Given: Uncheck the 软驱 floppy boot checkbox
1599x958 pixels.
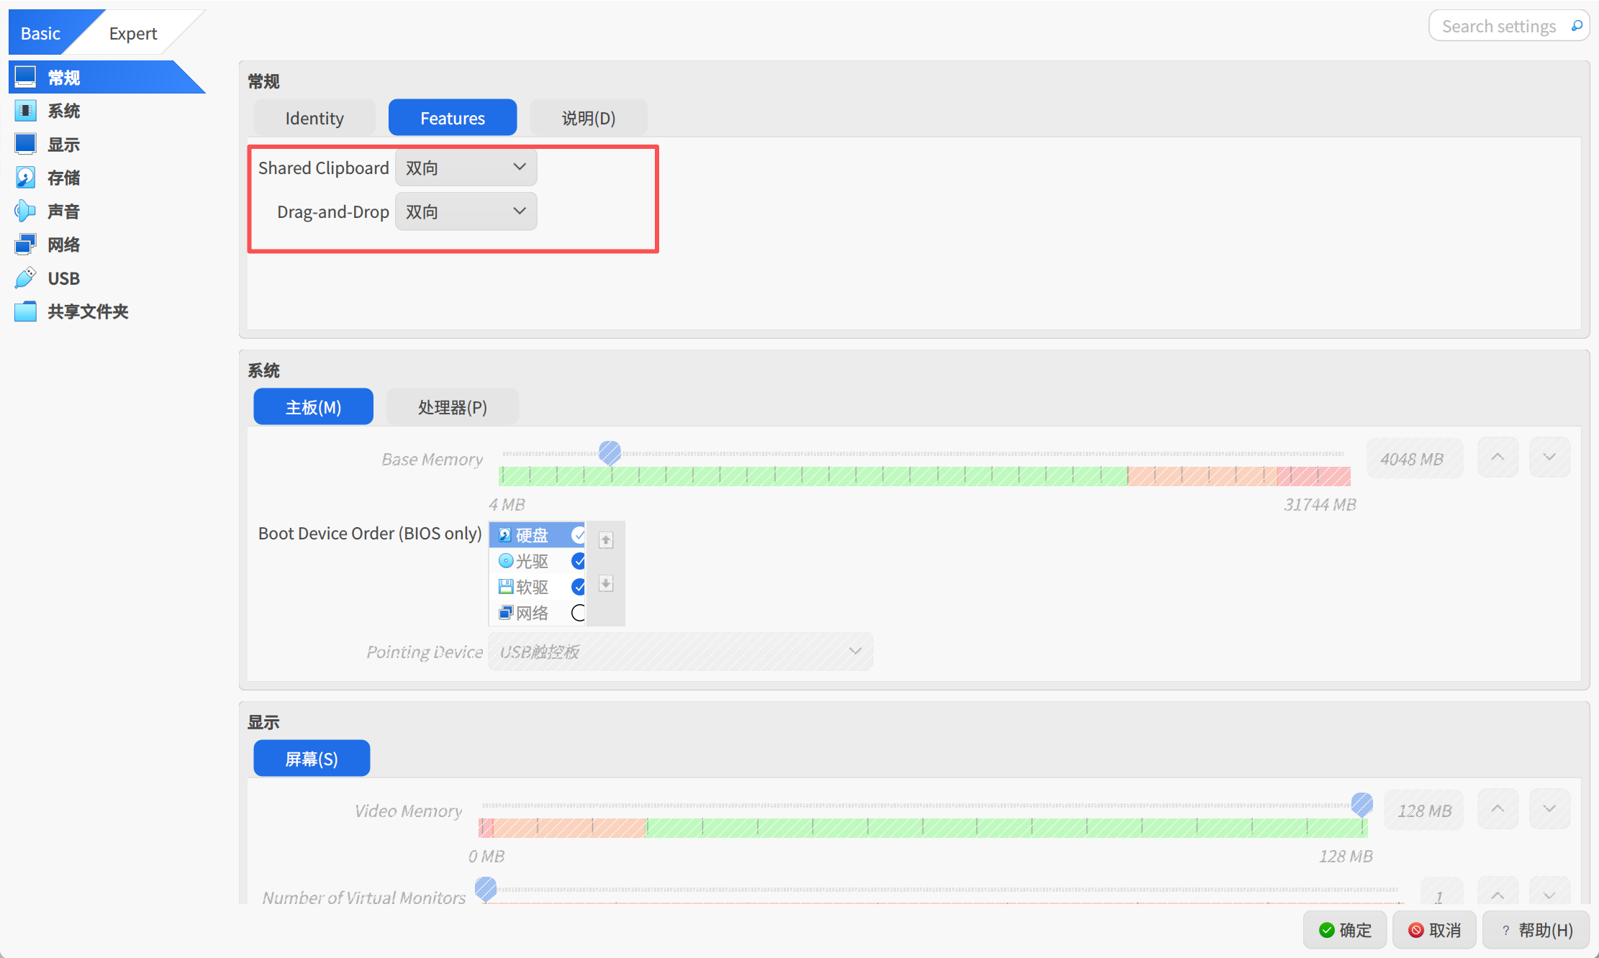Looking at the screenshot, I should [578, 587].
